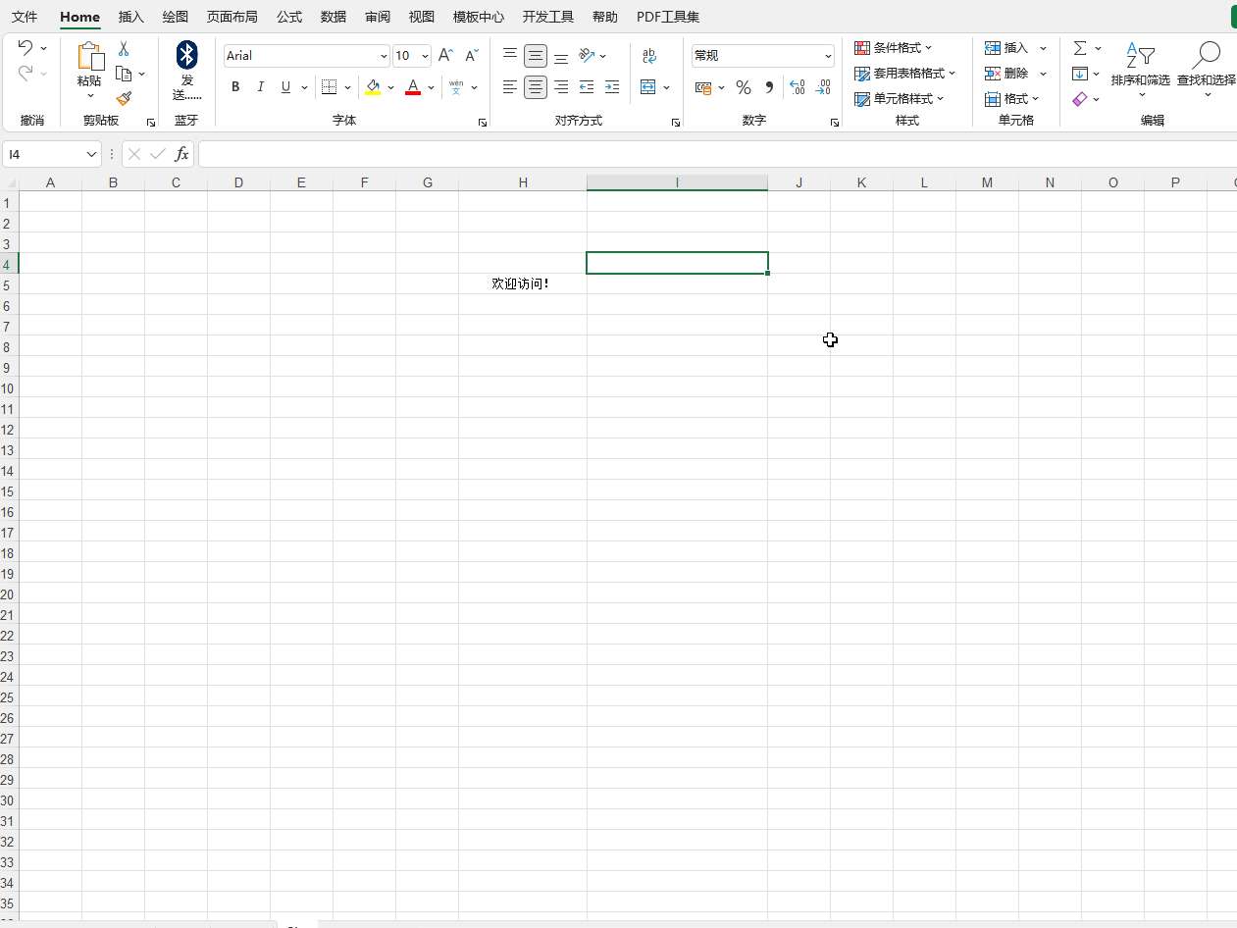1237x928 pixels.
Task: Apply percent style format
Action: coord(744,87)
